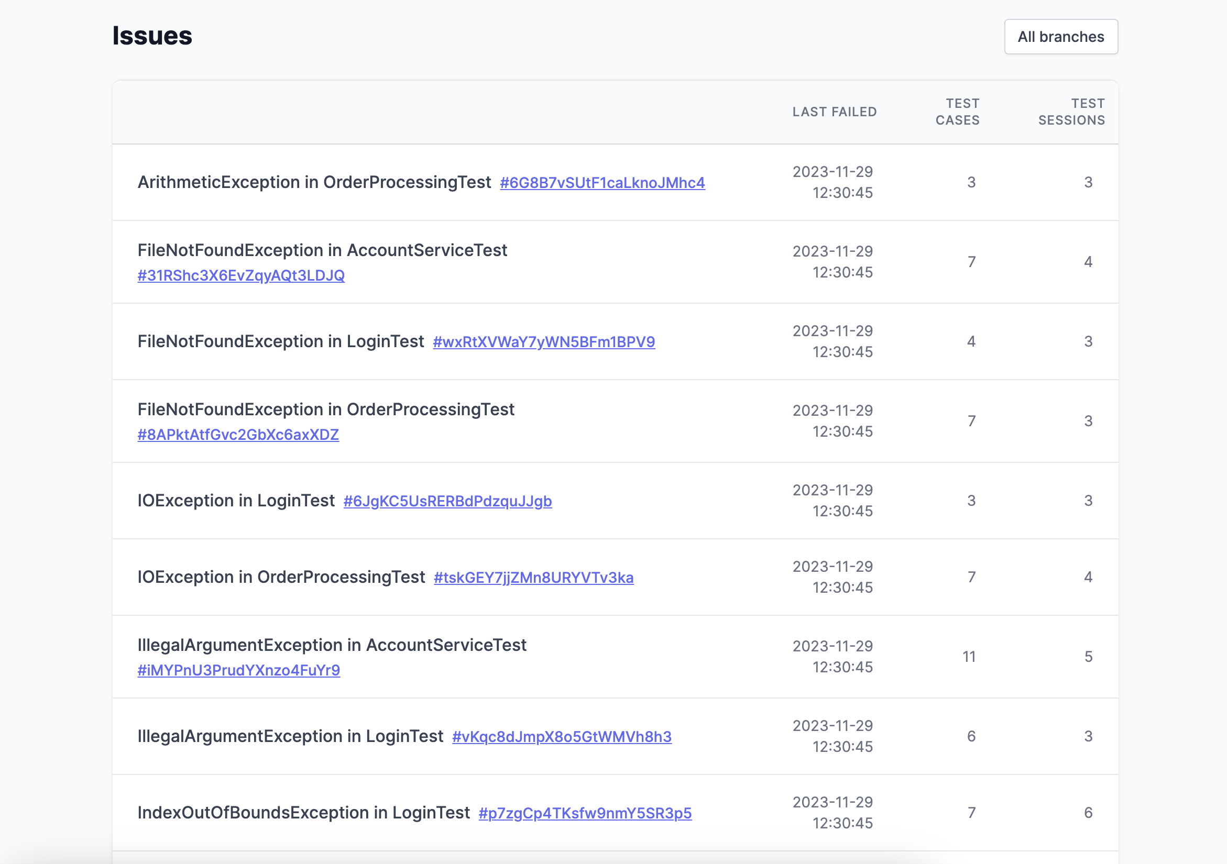Open issue link #wxRtXVWaY7yWN5BFm1BPV9
Viewport: 1227px width, 864px height.
tap(543, 342)
